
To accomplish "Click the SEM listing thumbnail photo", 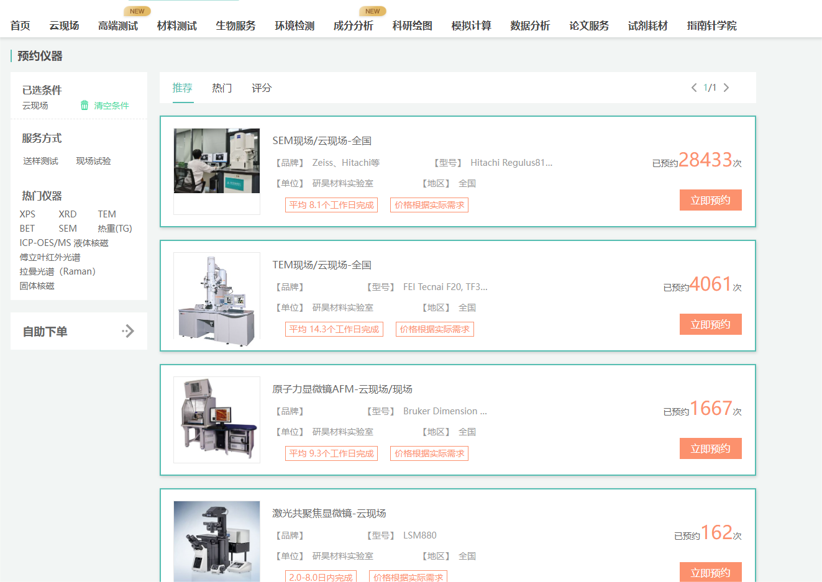I will pos(216,160).
